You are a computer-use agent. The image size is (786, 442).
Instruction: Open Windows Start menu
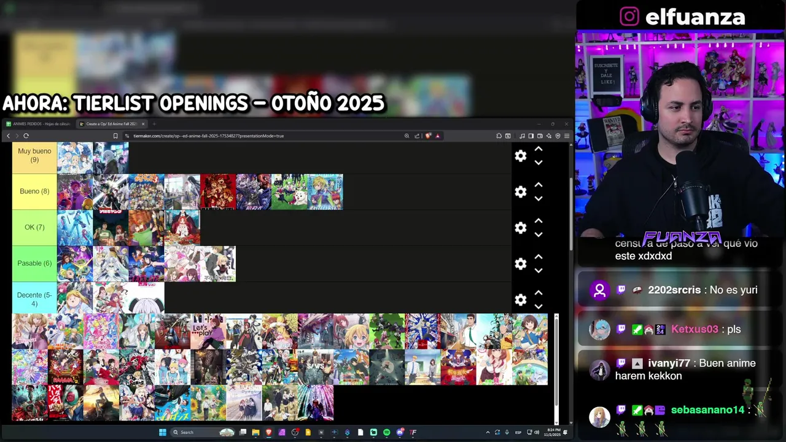tap(163, 432)
